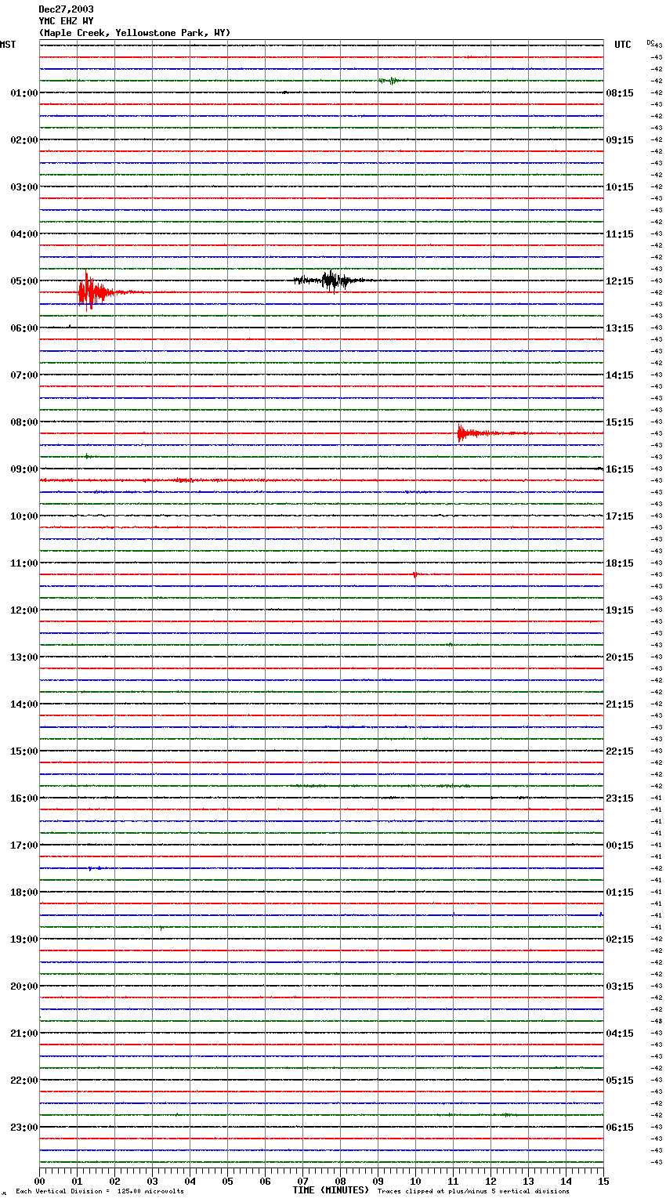The image size is (666, 1202).
Task: Select the 15:00 MST time label
Action: click(24, 751)
